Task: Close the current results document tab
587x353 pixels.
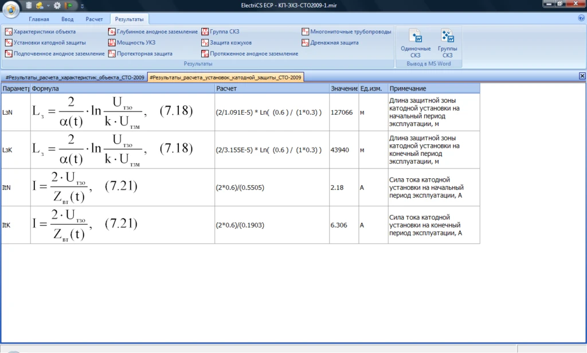Action: 582,76
